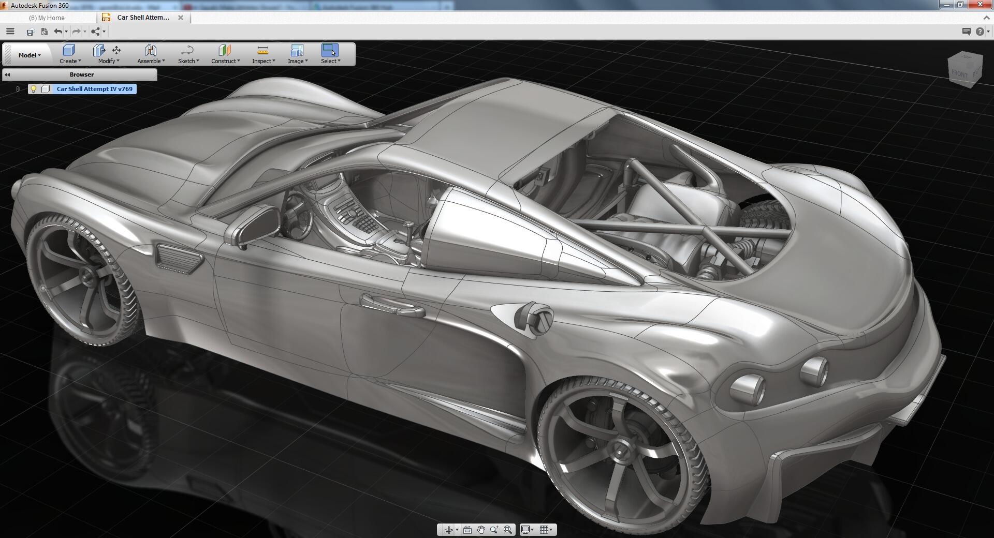Click the Press Pull icon in Modify
This screenshot has height=538, width=994.
99,50
